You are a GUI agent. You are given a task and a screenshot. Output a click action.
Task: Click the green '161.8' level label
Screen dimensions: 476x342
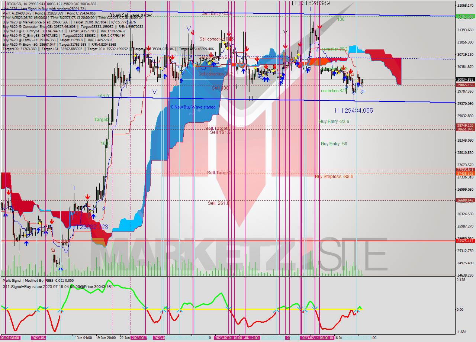point(103,96)
